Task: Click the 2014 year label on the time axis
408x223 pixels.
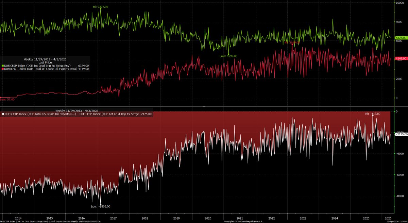Action: coord(18,218)
